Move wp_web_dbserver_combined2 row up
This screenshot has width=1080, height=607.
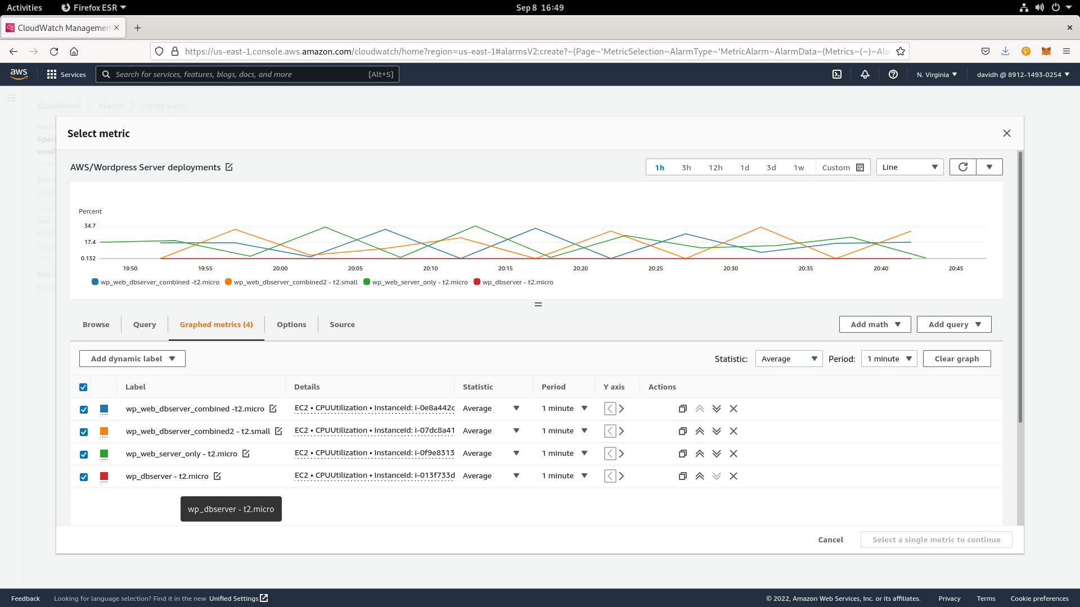pyautogui.click(x=699, y=431)
